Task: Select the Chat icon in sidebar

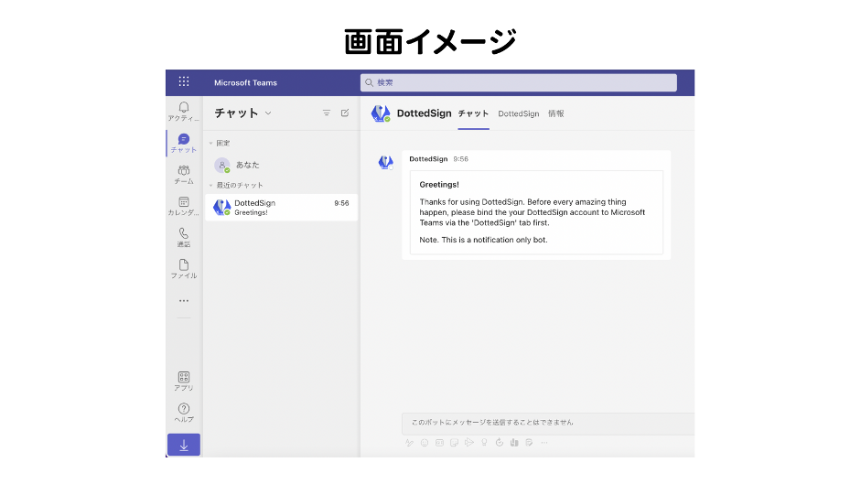Action: (x=183, y=143)
